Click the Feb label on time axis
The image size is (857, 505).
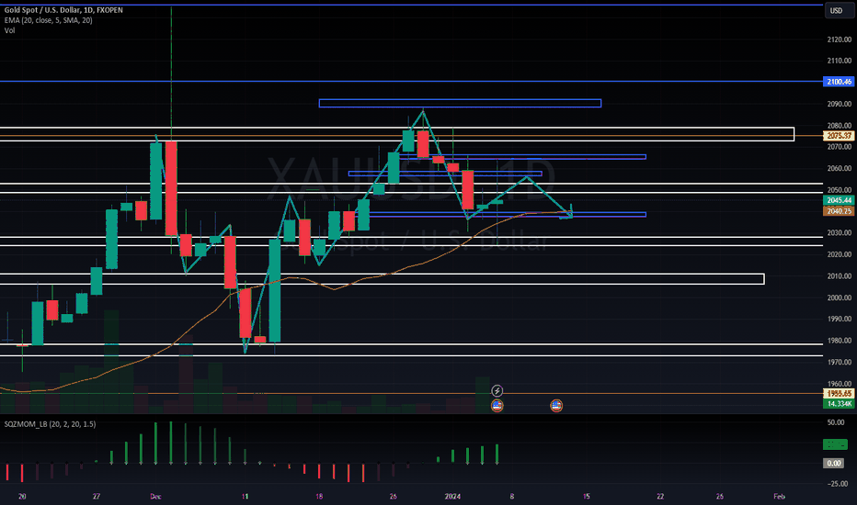(x=780, y=496)
